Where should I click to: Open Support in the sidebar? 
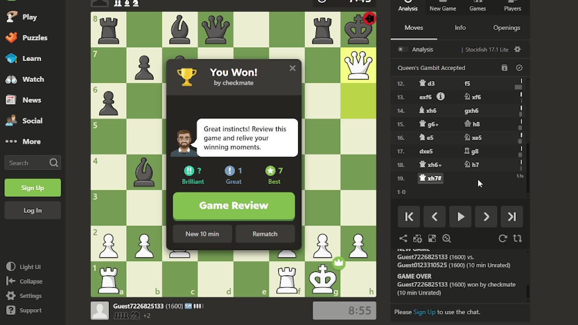[x=24, y=310]
